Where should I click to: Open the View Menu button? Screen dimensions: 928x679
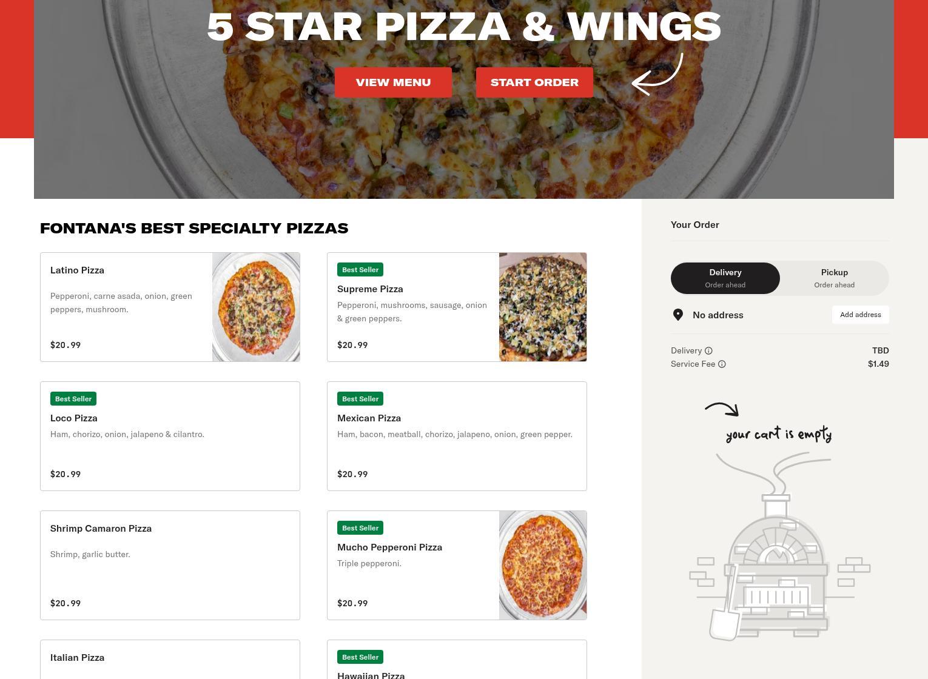pos(393,82)
